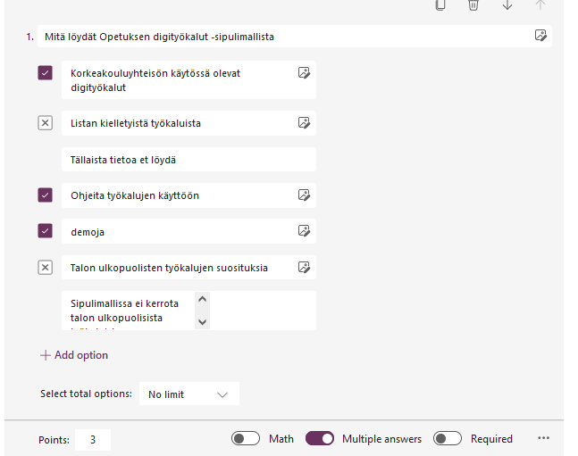Move question down with arrow icon

[507, 4]
